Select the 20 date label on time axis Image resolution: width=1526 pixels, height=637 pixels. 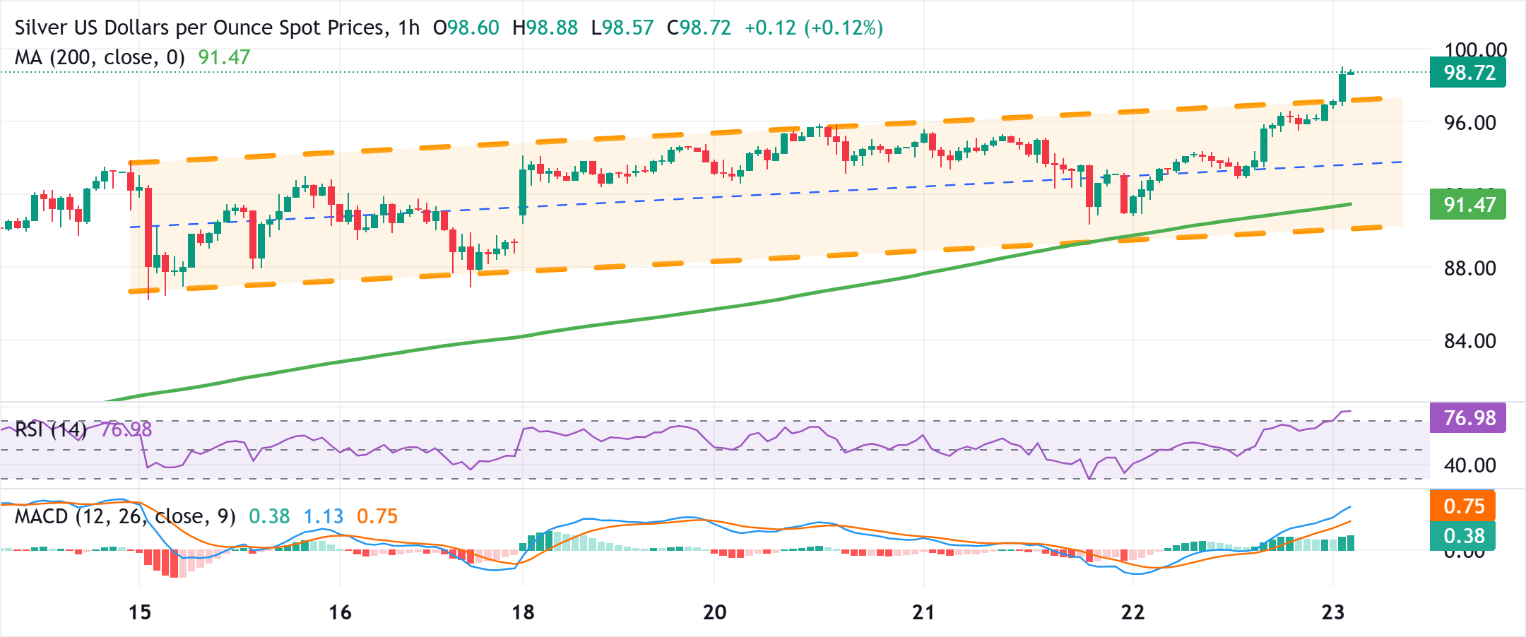(x=716, y=613)
